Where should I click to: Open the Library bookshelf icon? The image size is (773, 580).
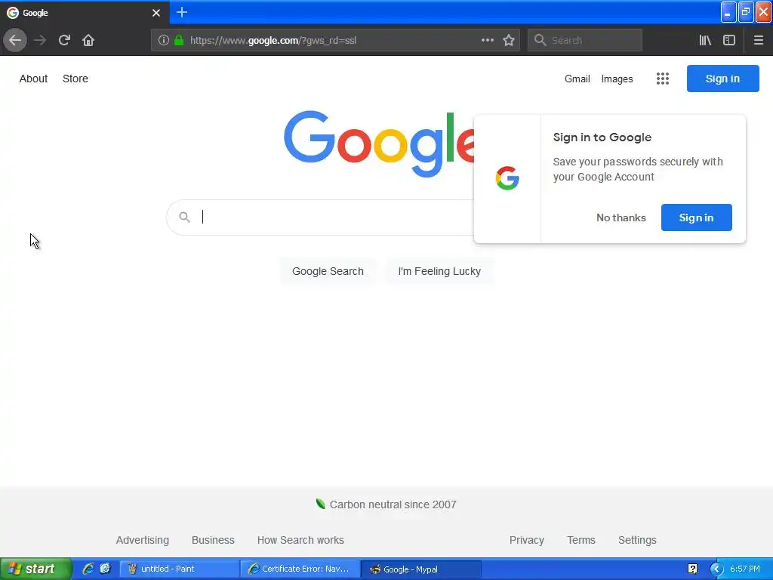705,41
